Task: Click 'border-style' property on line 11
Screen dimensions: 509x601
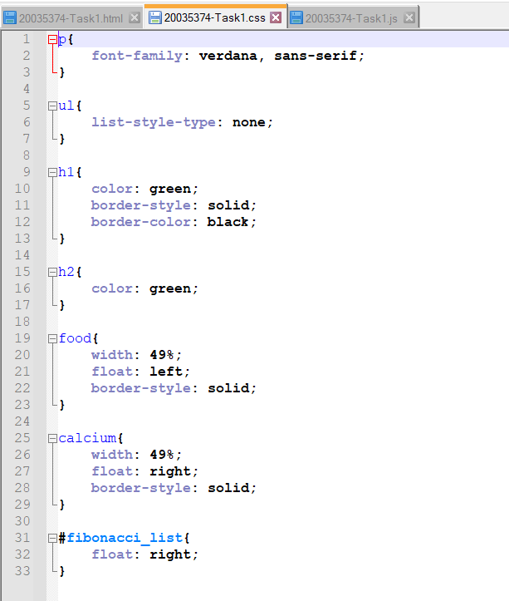Action: tap(141, 205)
